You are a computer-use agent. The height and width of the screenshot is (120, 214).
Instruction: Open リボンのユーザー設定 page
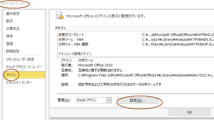[x=20, y=59]
